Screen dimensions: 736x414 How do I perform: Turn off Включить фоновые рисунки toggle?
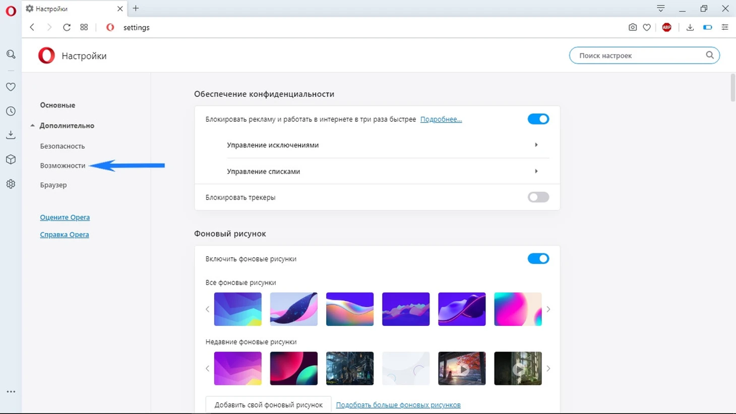(x=538, y=259)
